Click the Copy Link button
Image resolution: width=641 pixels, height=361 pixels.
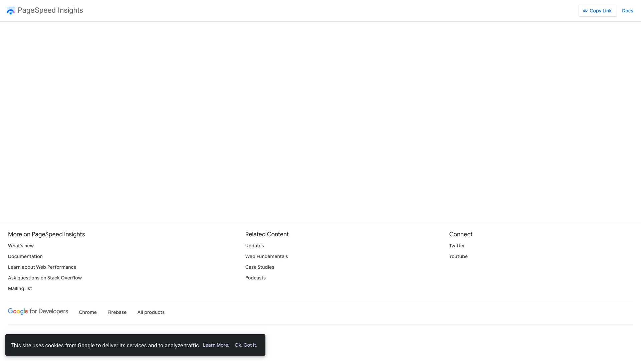pos(597,11)
